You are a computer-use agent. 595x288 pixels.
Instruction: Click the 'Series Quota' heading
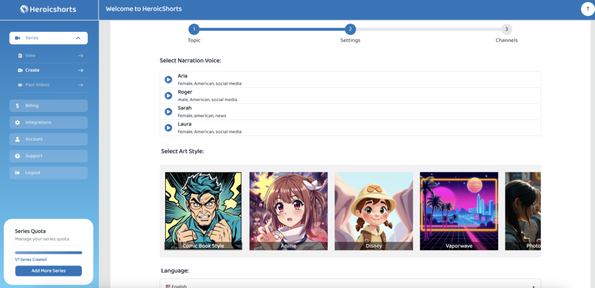pos(30,231)
